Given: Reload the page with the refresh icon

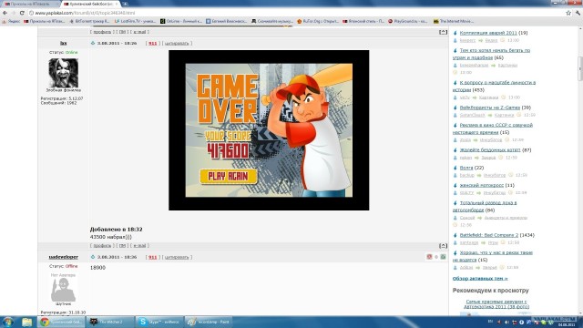Looking at the screenshot, I should click(22, 13).
